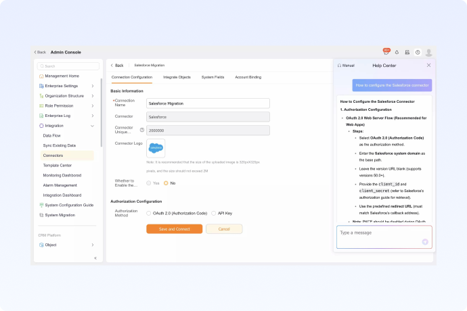Viewport: 467px width, 311px height.
Task: Select Connectors in sidebar
Action: tap(67, 155)
